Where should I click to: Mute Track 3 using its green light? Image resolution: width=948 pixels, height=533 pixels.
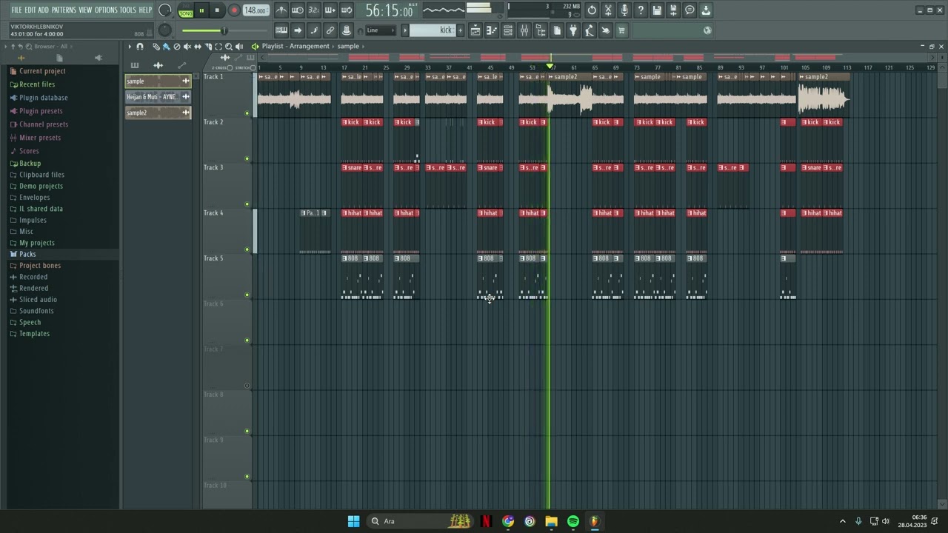point(247,204)
